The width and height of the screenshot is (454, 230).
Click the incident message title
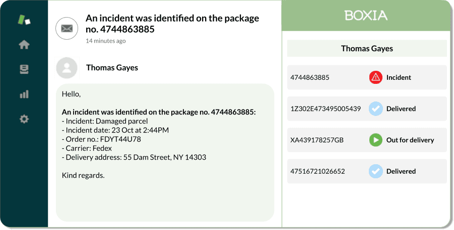tap(172, 24)
